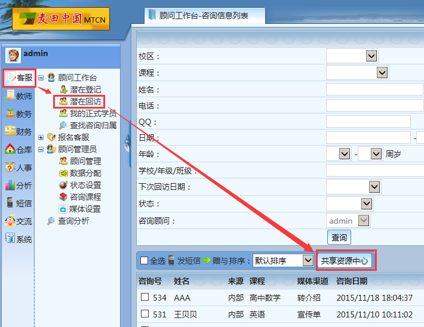Open 媒体设置 in the tree
Image resolution: width=424 pixels, height=327 pixels.
coord(85,209)
